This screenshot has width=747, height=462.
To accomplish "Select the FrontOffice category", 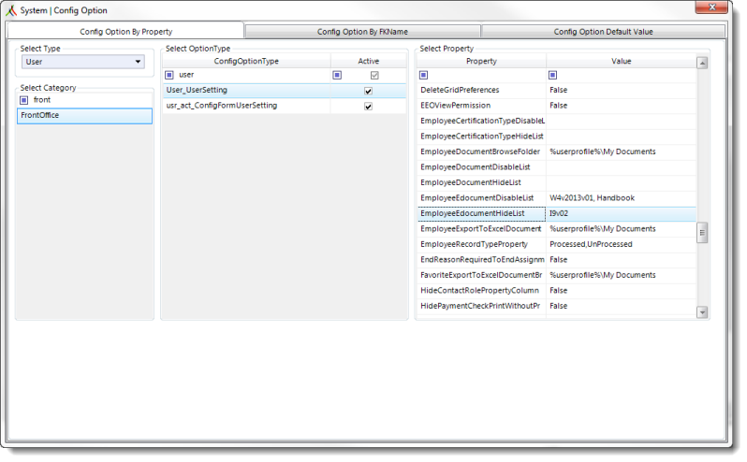I will click(x=84, y=116).
